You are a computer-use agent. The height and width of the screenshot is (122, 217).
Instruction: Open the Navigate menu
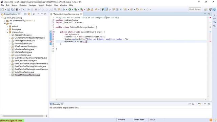pos(33,5)
